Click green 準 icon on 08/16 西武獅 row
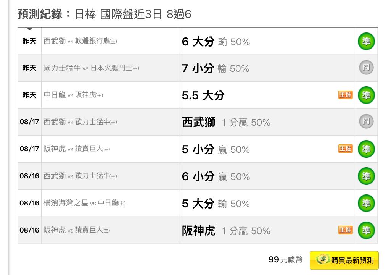The image size is (386, 275). 366,176
